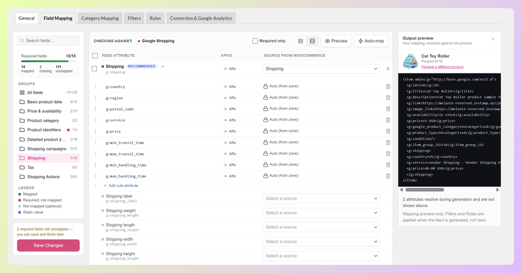Click the Tax folder icon
The height and width of the screenshot is (273, 522).
click(x=22, y=167)
